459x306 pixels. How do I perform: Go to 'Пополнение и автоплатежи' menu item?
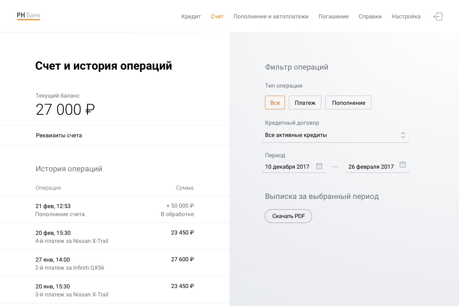pyautogui.click(x=271, y=16)
